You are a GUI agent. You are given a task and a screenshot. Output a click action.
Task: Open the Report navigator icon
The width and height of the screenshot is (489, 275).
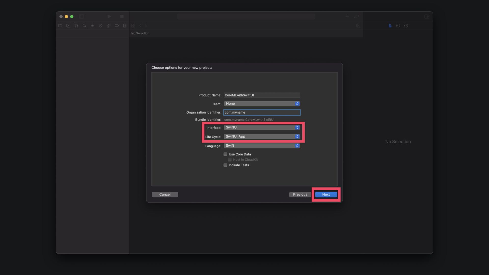click(125, 26)
